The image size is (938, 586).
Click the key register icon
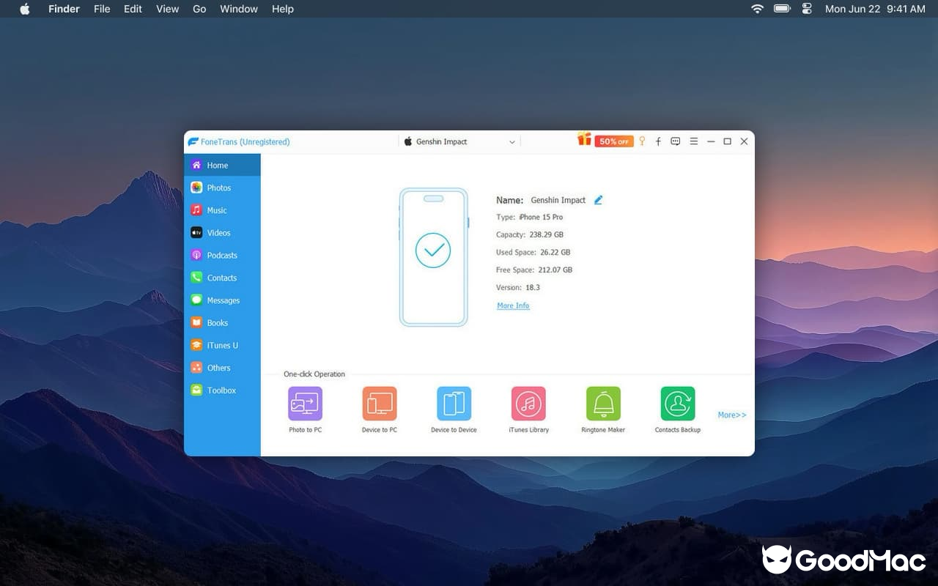tap(642, 141)
